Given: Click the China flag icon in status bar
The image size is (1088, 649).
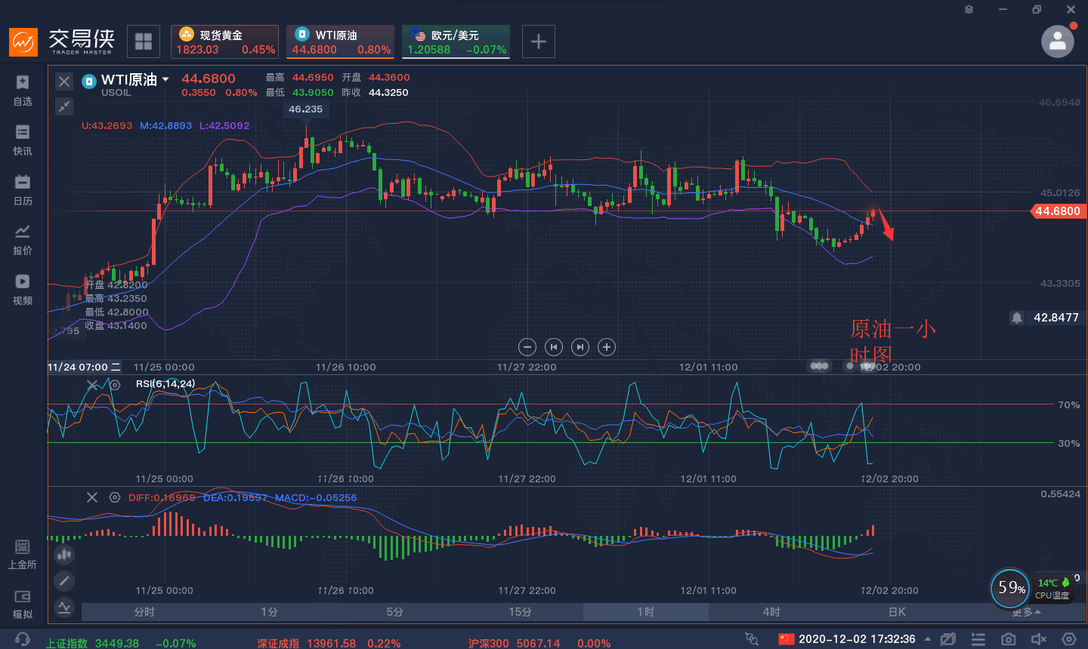Looking at the screenshot, I should 787,639.
